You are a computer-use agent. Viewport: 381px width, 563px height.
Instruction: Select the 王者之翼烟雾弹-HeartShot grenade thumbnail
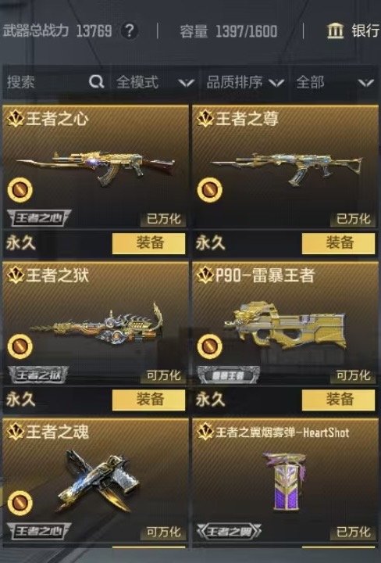[x=286, y=481]
